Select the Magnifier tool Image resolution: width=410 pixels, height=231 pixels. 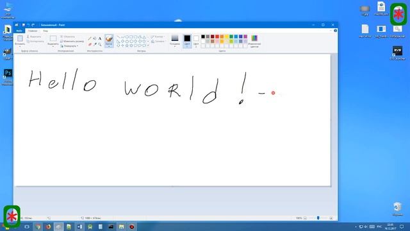click(x=100, y=44)
